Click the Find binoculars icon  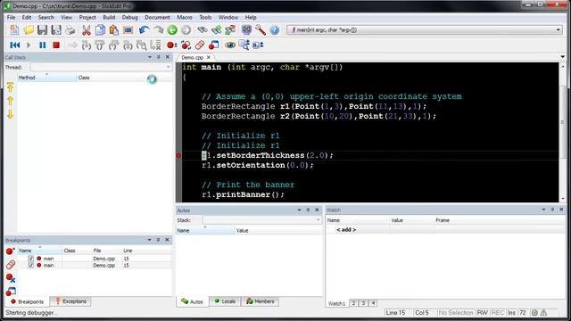click(203, 29)
